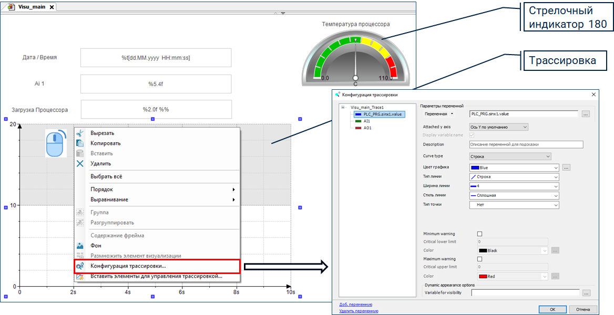Open the Attached y axis dropdown
This screenshot has height=315, width=614.
pyautogui.click(x=498, y=127)
